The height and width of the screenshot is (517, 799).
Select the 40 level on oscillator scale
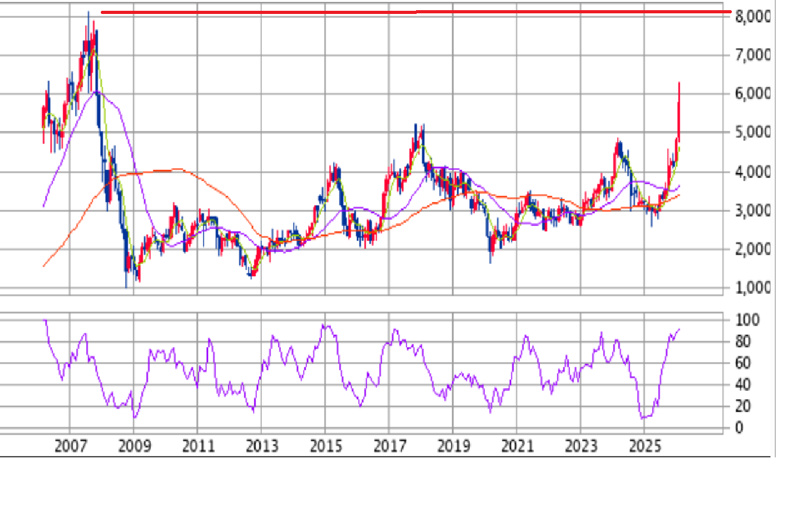[x=743, y=384]
